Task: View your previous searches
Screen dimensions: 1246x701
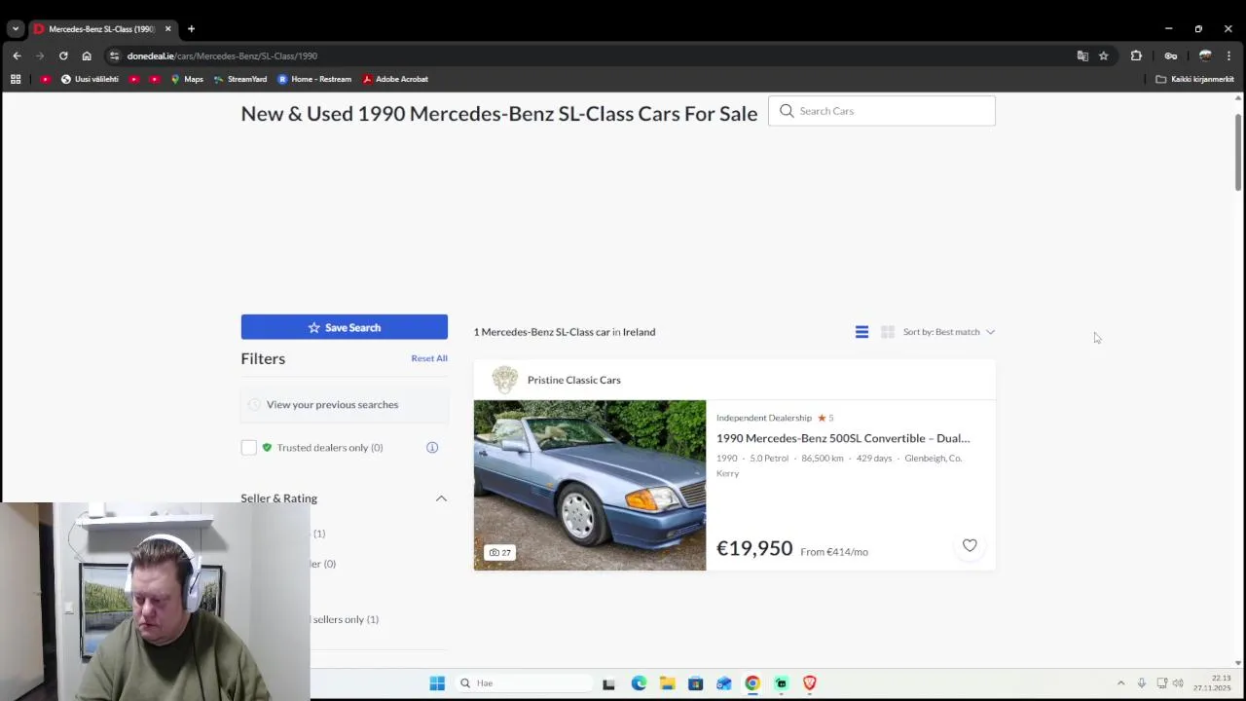Action: pyautogui.click(x=345, y=404)
